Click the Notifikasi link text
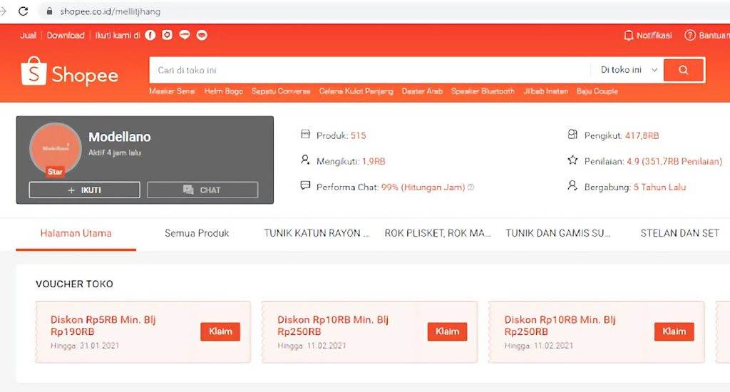Viewport: 730px width, 392px height. pos(654,36)
